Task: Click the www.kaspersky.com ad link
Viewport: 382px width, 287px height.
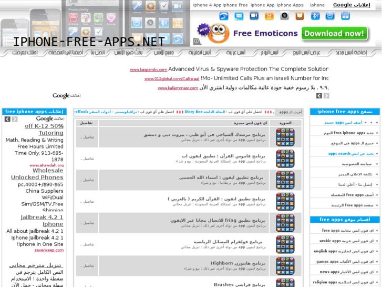Action: point(148,70)
